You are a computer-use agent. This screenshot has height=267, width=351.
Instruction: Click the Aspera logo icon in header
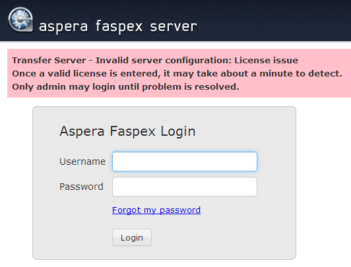click(20, 20)
